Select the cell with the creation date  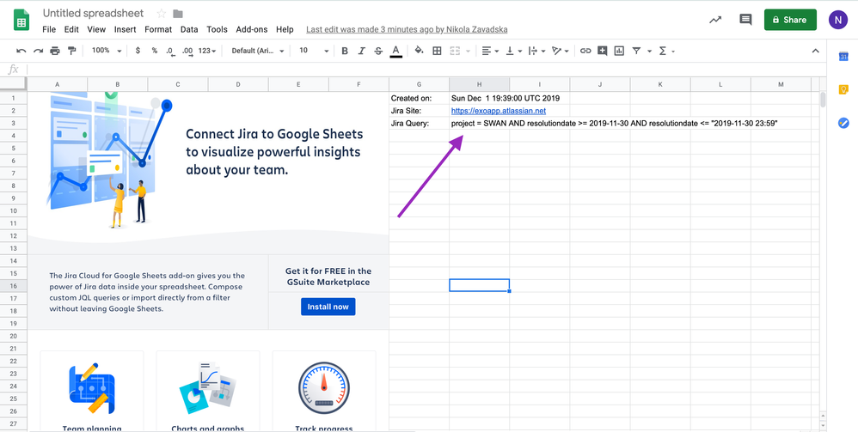pyautogui.click(x=480, y=99)
